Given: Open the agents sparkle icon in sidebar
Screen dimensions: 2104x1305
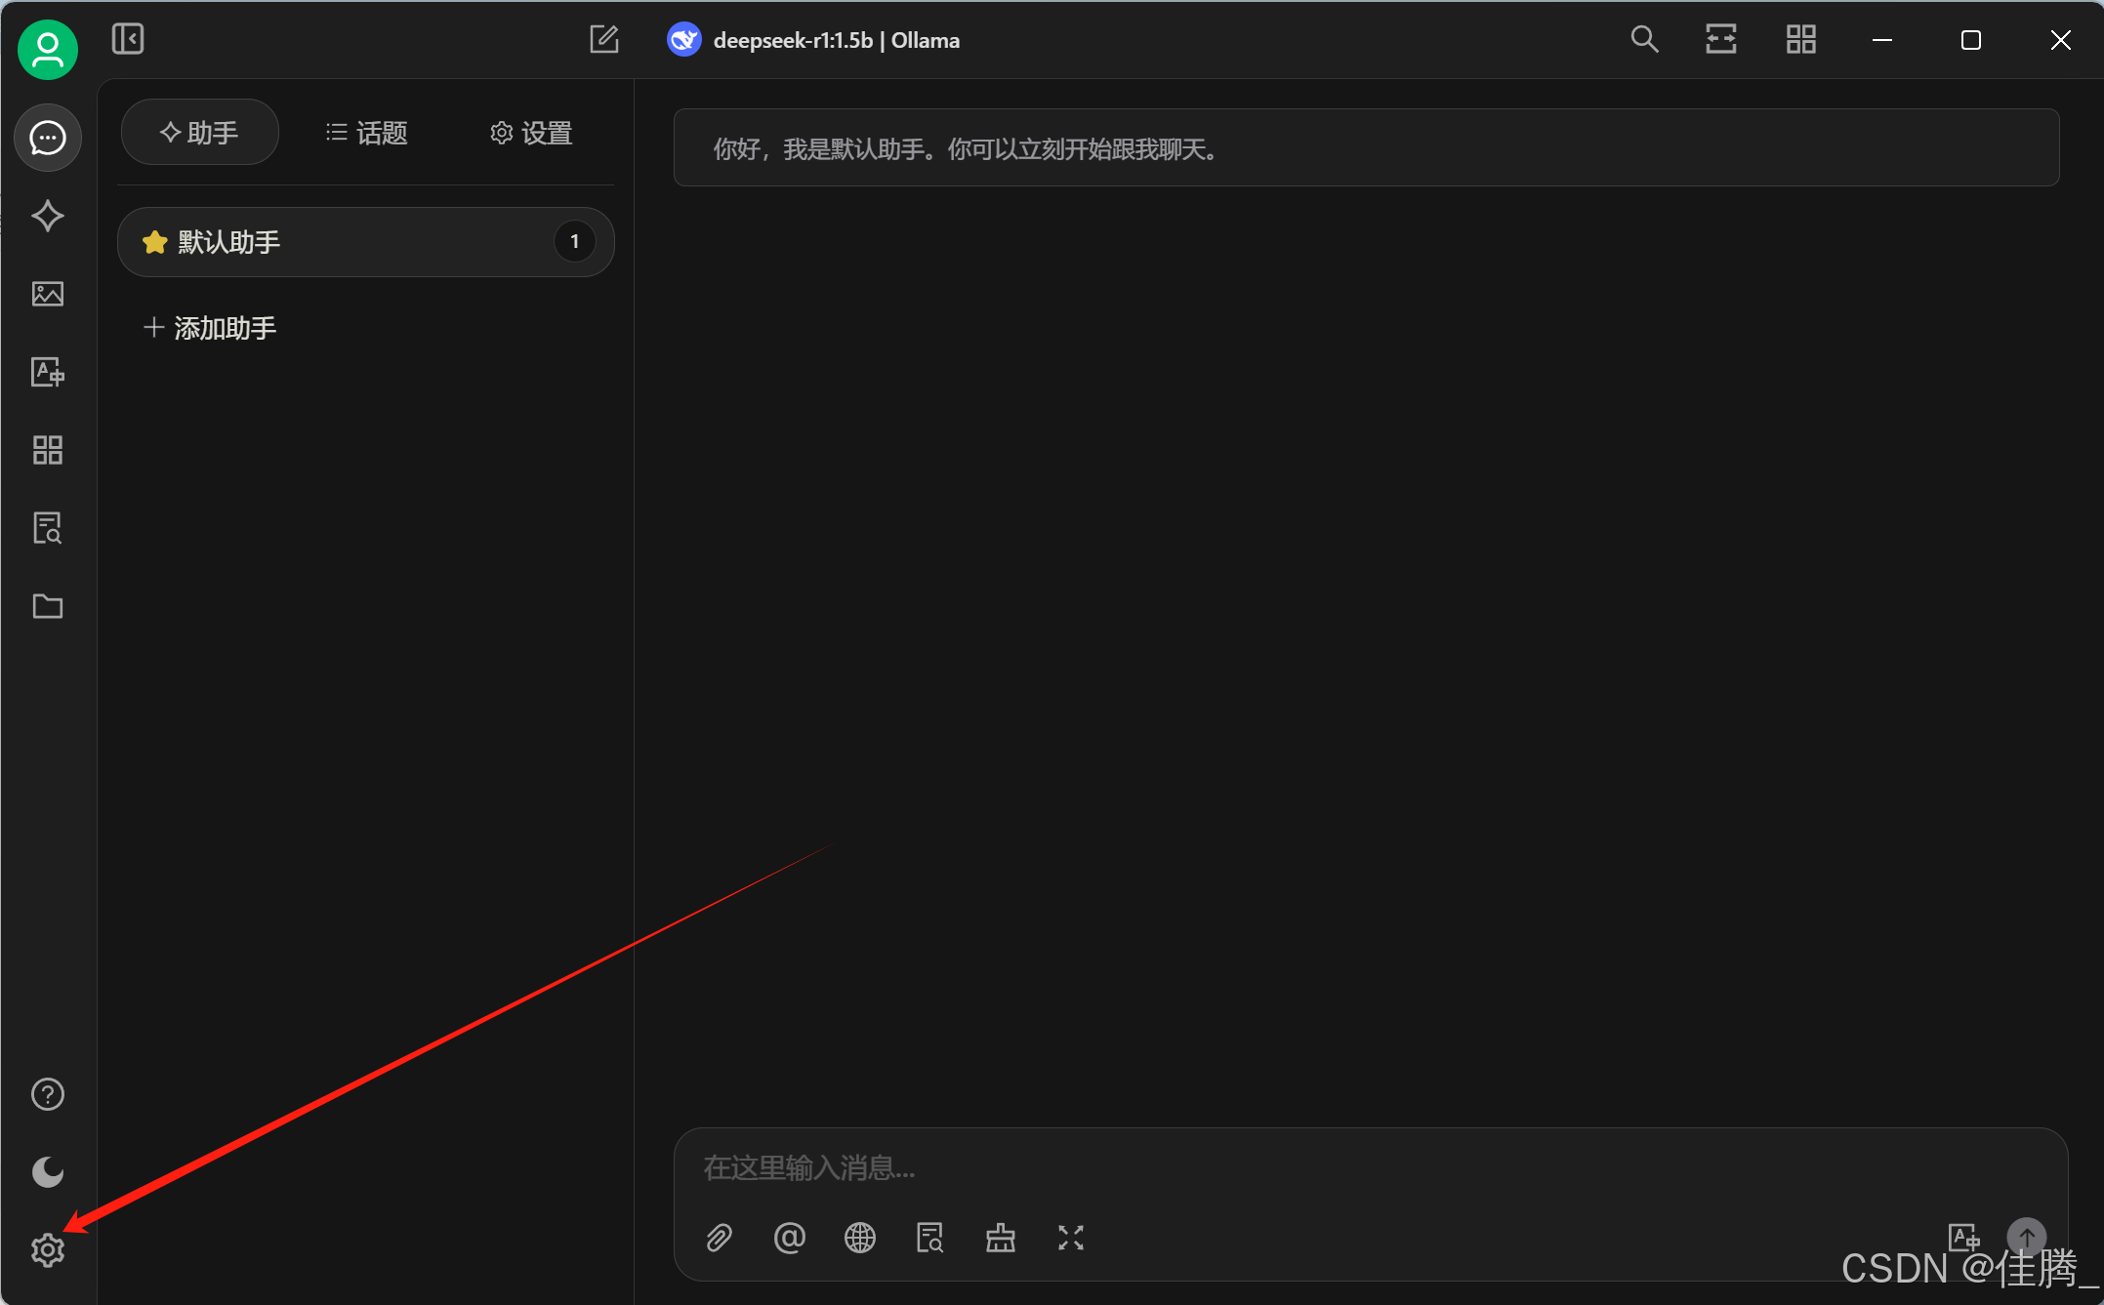Looking at the screenshot, I should click(x=47, y=216).
